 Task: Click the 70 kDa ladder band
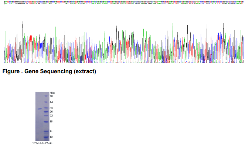point(46,96)
